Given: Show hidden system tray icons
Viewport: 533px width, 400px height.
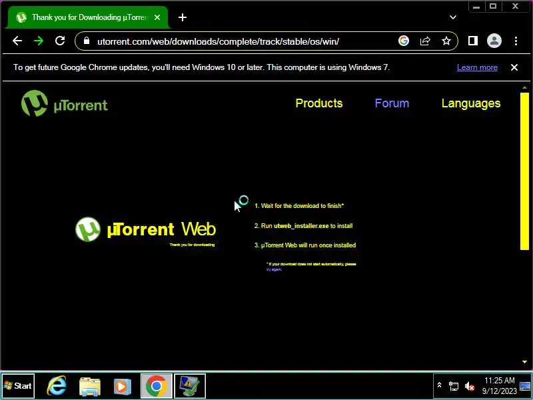Looking at the screenshot, I should (439, 385).
